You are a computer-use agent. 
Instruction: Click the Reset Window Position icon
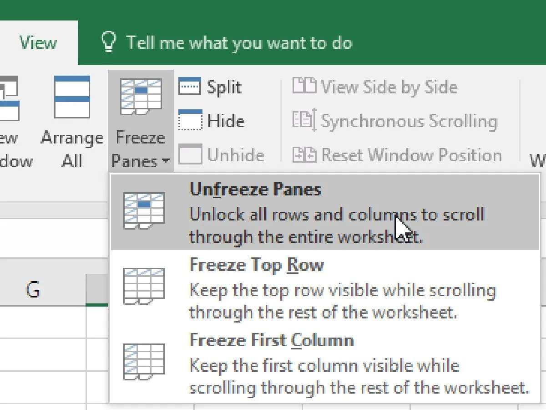[x=304, y=155]
